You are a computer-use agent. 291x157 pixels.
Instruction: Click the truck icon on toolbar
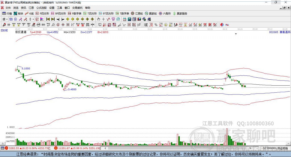click(x=149, y=19)
